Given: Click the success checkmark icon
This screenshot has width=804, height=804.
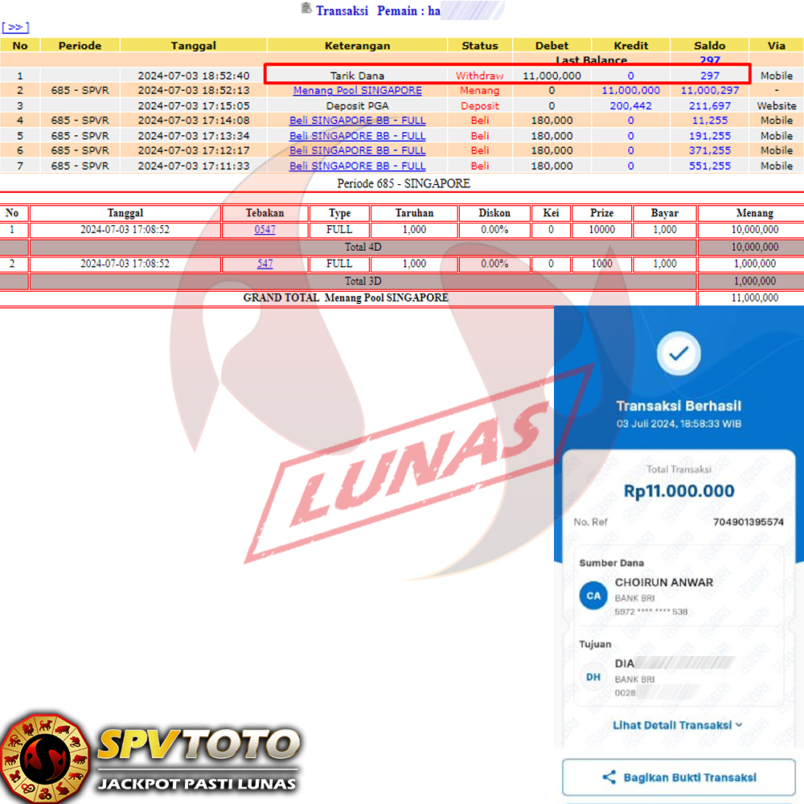Looking at the screenshot, I should pos(679,353).
